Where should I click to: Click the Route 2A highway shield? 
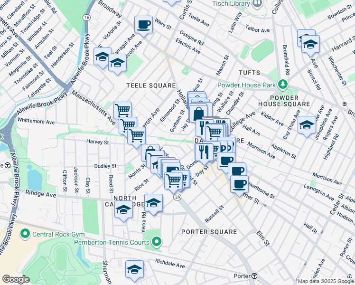177,197
